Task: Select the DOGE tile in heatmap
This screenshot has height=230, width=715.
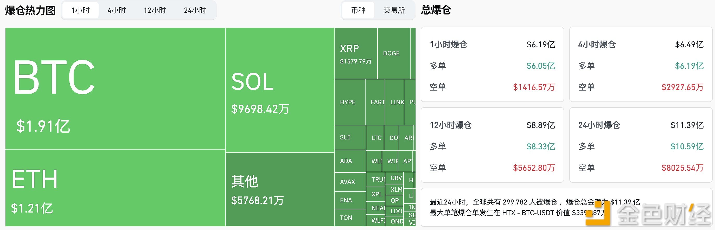Action: pyautogui.click(x=393, y=53)
